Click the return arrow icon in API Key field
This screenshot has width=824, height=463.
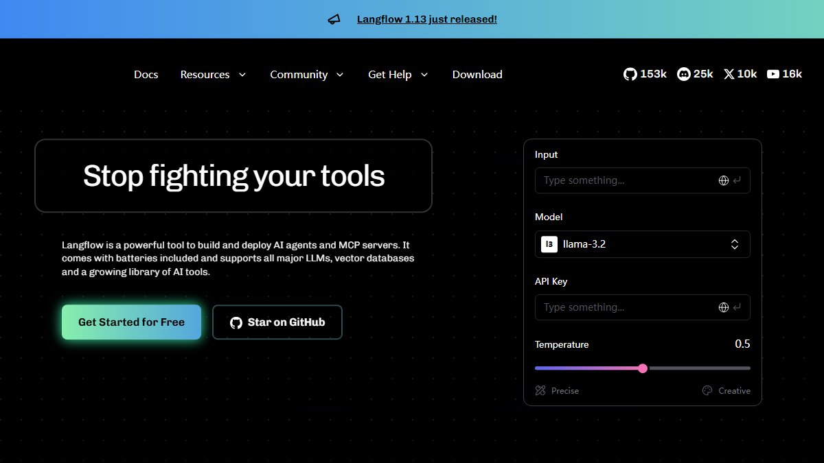coord(737,307)
